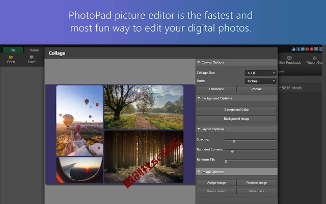Click the red icon left of LinkedIn
The height and width of the screenshot is (204, 326).
pos(311,49)
